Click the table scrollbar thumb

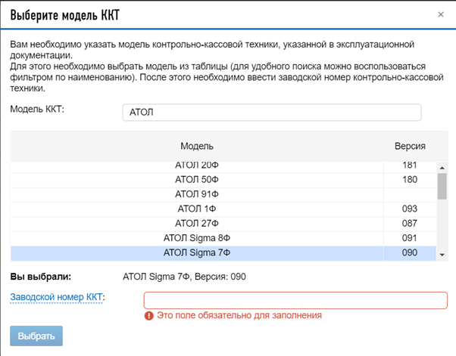coord(442,186)
